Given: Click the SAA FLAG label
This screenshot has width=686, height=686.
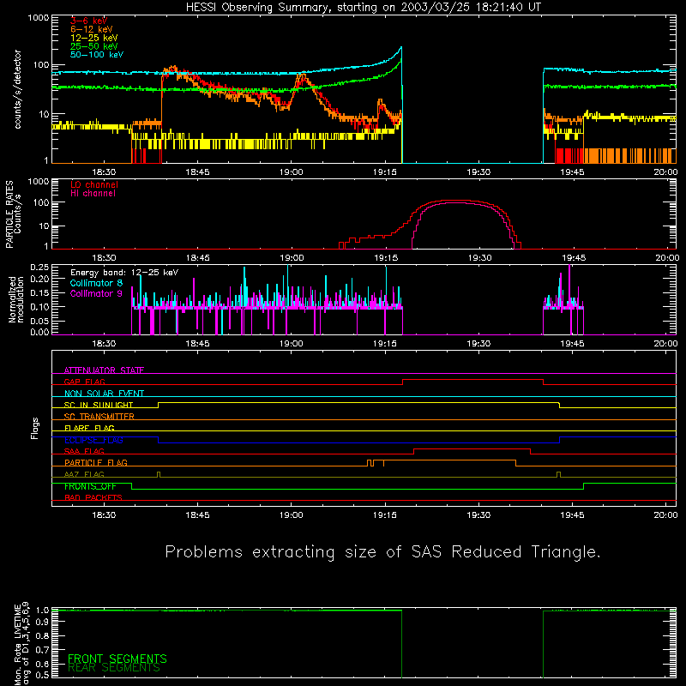Looking at the screenshot, I should click(x=84, y=451).
